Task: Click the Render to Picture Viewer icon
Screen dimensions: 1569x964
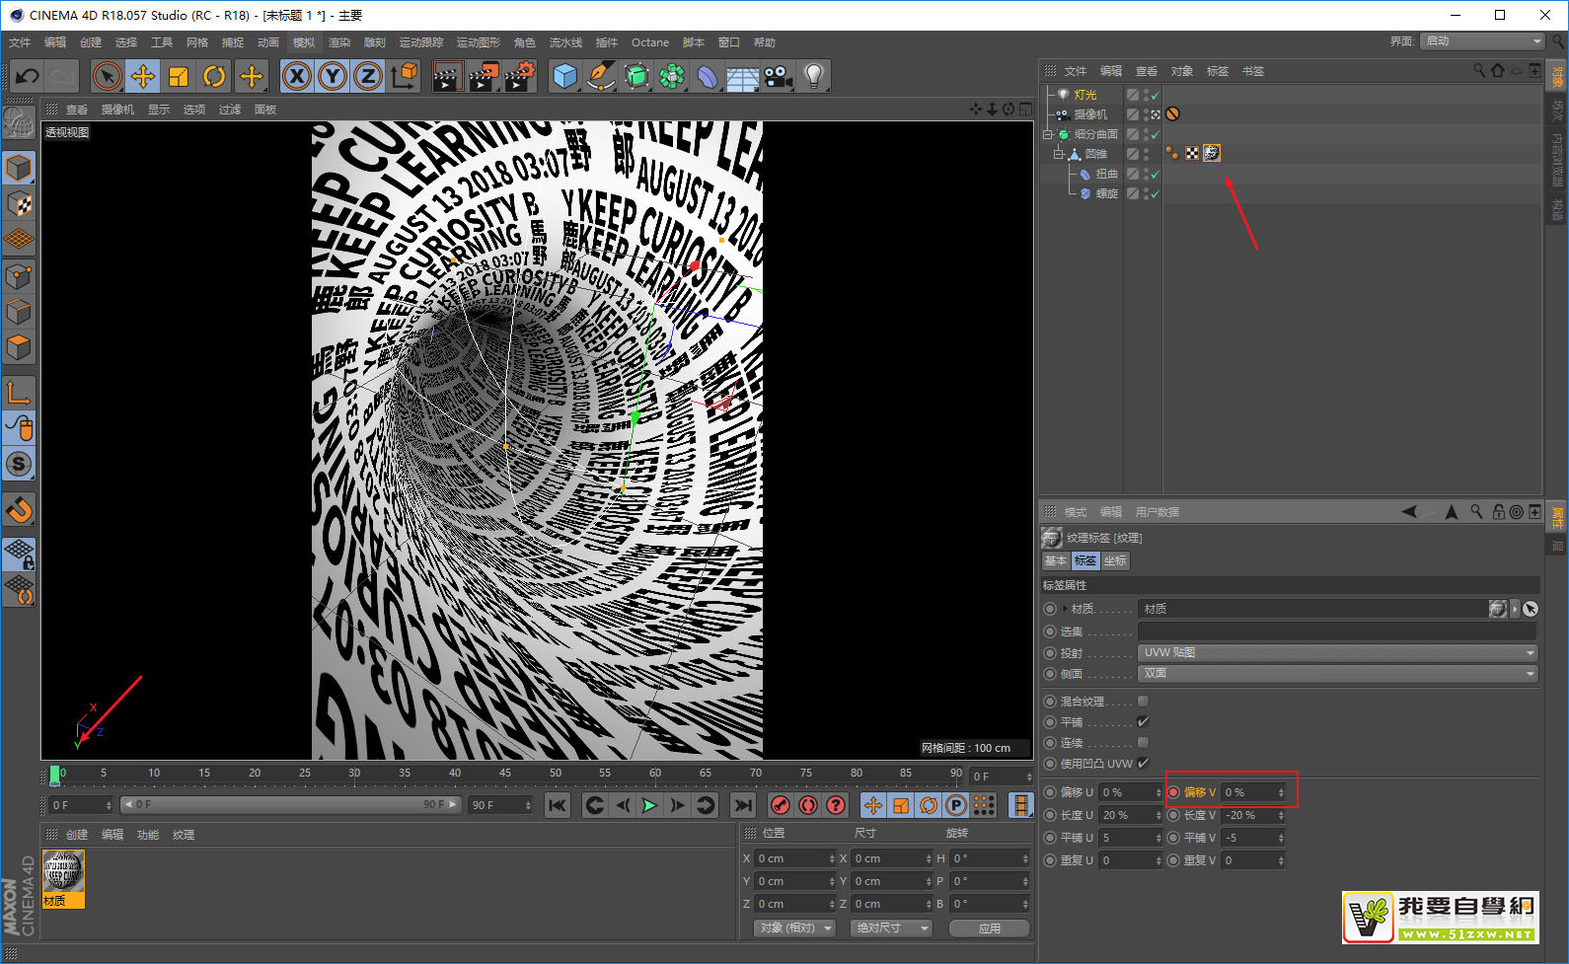Action: pyautogui.click(x=483, y=76)
